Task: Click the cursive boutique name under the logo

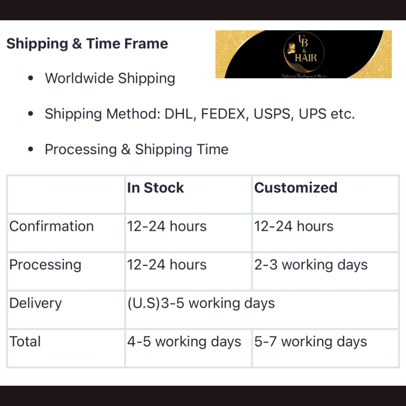Action: tap(304, 76)
